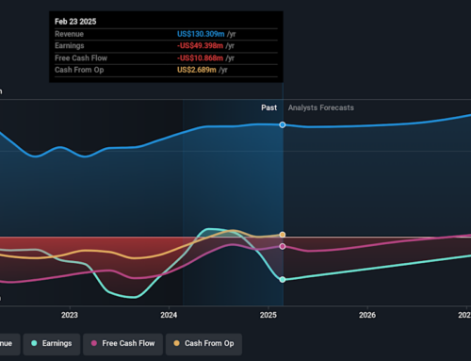The image size is (471, 361).
Task: Click the orange Cash From Op legend dot
Action: pyautogui.click(x=176, y=343)
